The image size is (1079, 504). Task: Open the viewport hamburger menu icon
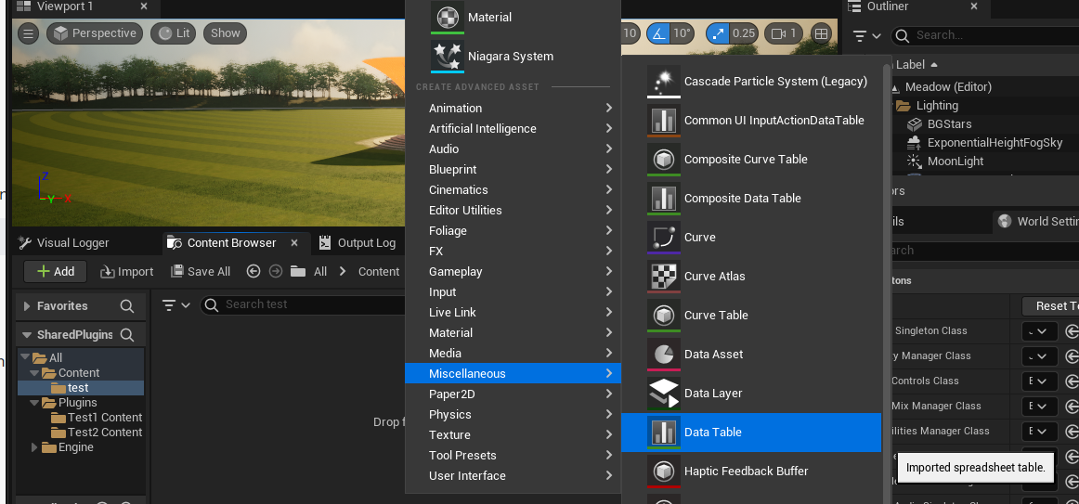[x=29, y=33]
